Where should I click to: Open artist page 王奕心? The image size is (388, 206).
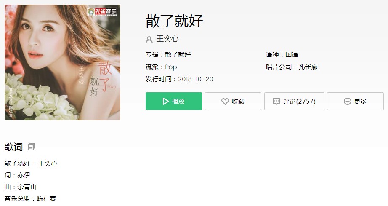click(x=167, y=39)
